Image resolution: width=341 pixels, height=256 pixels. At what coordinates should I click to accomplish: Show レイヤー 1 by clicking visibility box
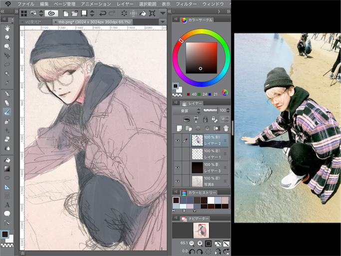click(x=177, y=154)
